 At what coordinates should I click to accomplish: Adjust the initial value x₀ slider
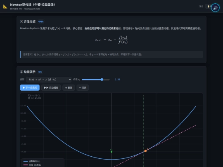[x=95, y=80]
